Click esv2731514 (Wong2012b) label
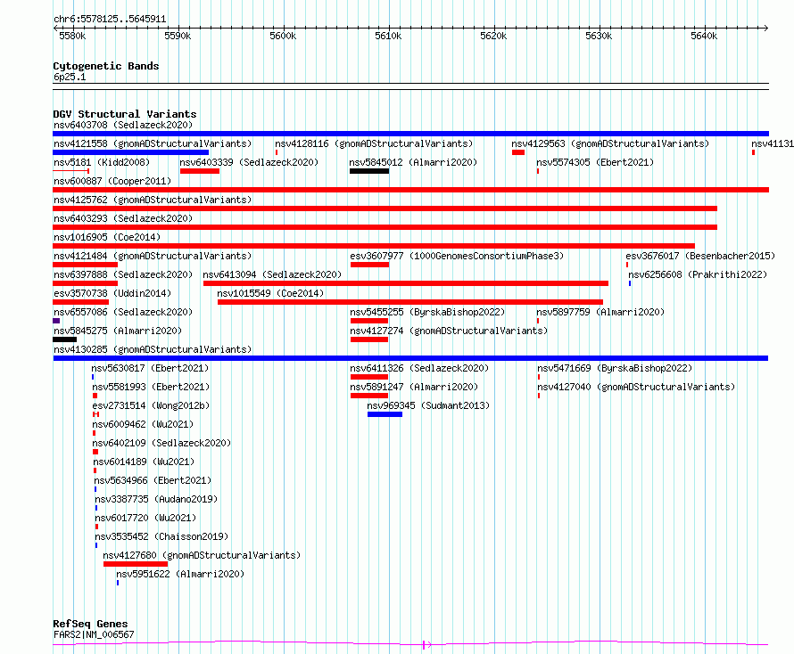Screen dimensions: 794x654 (x=151, y=405)
